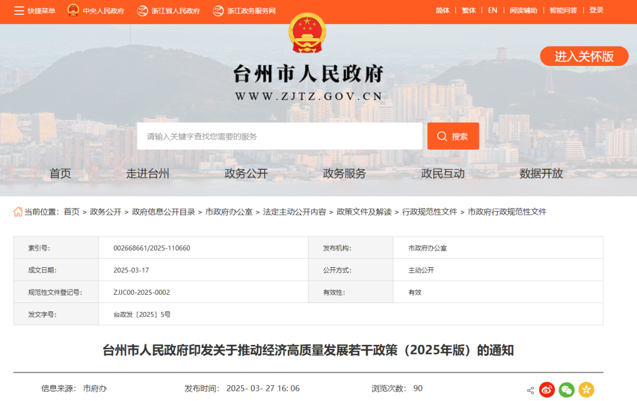Click the orange 搜索 search button

click(x=453, y=136)
